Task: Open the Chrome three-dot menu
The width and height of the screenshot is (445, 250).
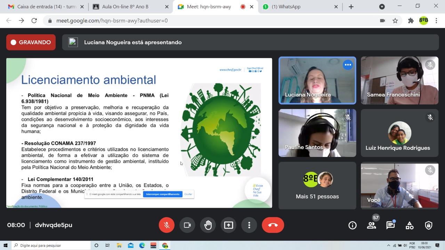Action: [436, 20]
